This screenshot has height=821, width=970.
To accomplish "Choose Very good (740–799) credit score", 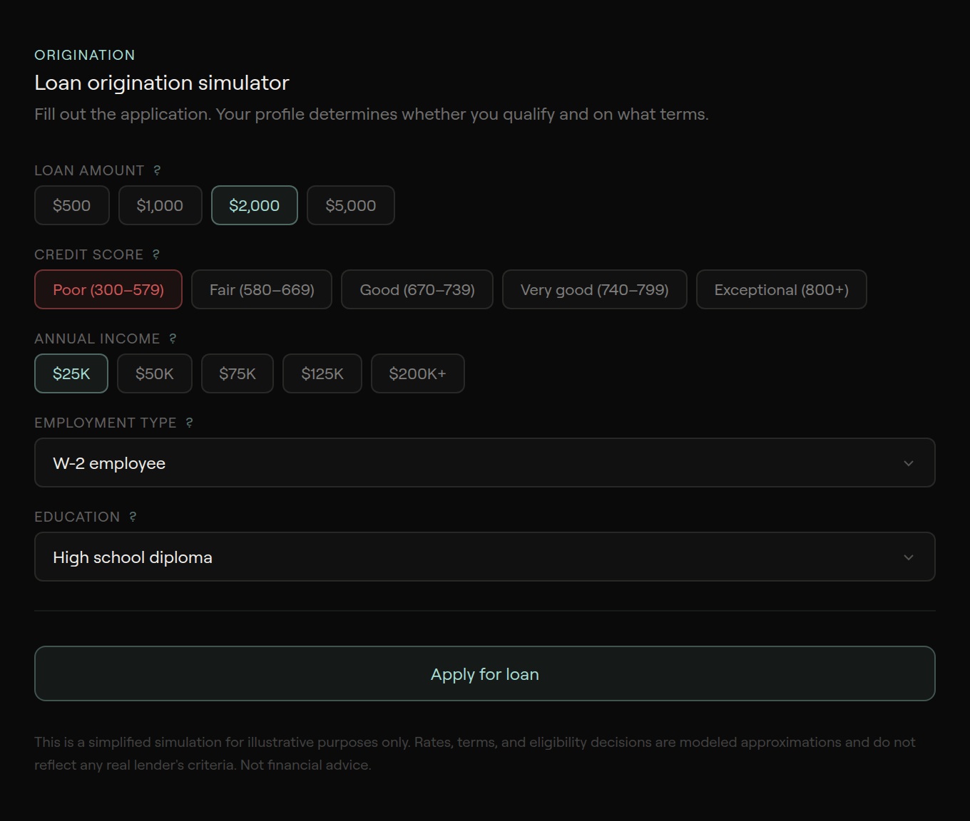I will pos(594,289).
